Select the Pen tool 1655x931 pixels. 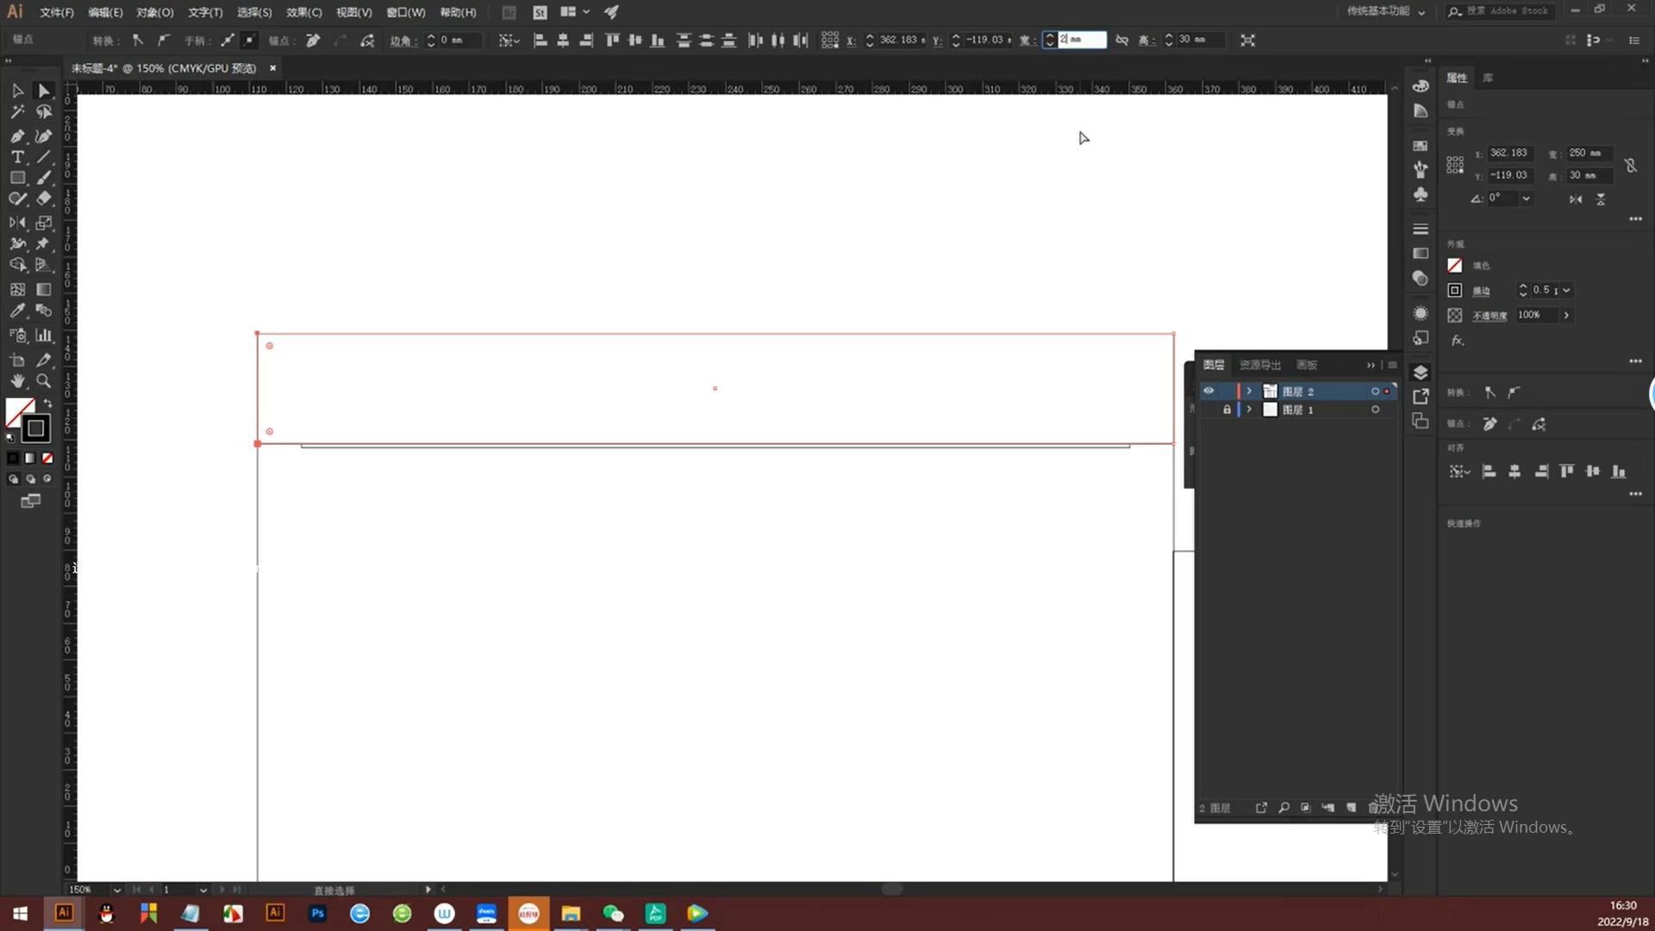(17, 135)
